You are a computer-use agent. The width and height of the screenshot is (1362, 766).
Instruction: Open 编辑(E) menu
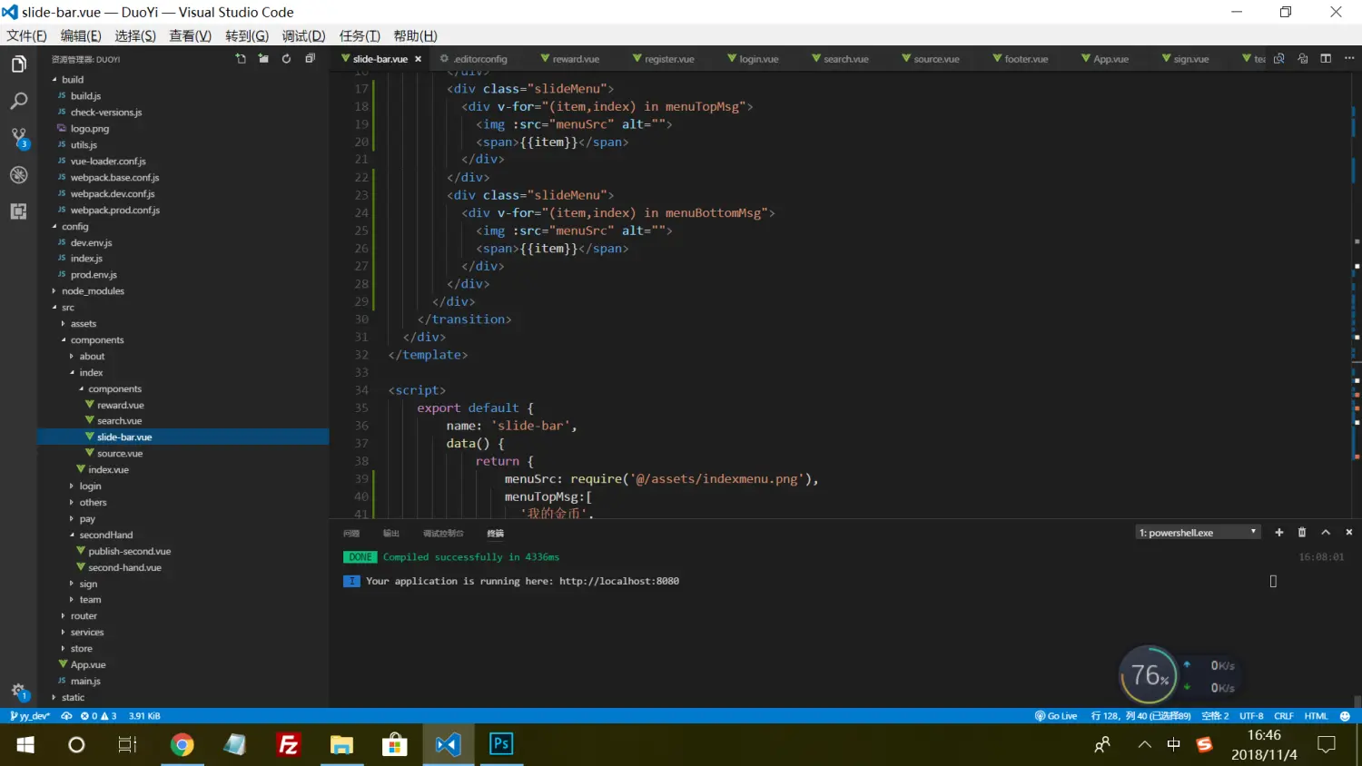(x=81, y=35)
